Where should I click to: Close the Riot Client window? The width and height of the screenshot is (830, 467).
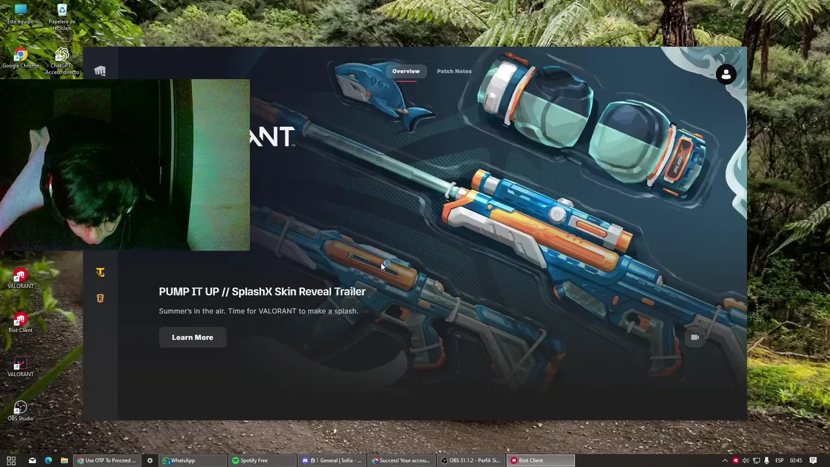pos(739,53)
